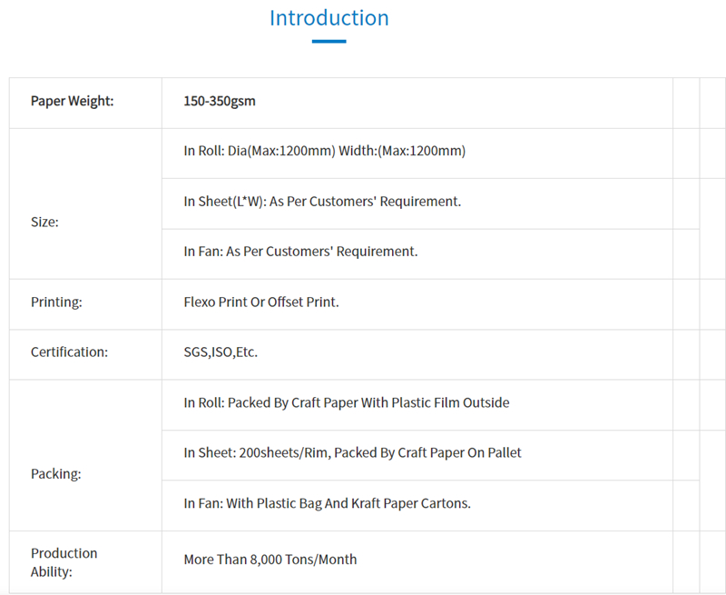Select the 150-350gsm value text
Screen dimensions: 726x595
220,101
